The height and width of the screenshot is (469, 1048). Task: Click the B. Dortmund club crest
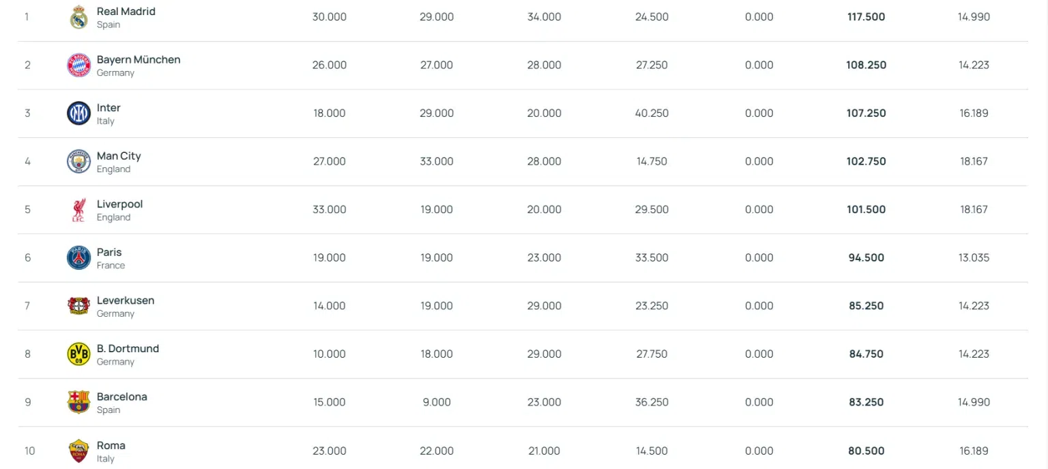[x=78, y=354]
